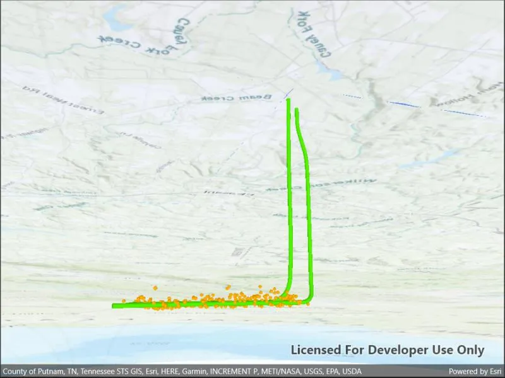
Task: Click the lone orange point above the cluster's left end
Action: (x=155, y=288)
